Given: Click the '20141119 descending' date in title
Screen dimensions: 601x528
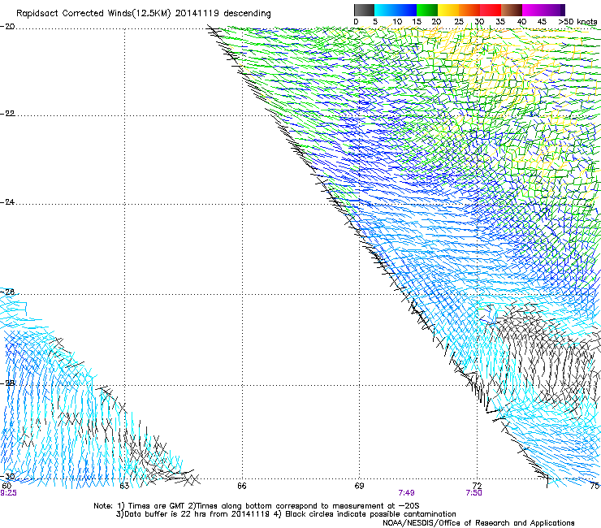Looking at the screenshot, I should [223, 13].
